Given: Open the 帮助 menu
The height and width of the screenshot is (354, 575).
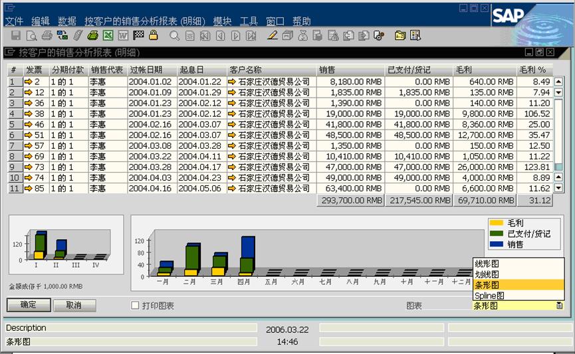Looking at the screenshot, I should 301,21.
